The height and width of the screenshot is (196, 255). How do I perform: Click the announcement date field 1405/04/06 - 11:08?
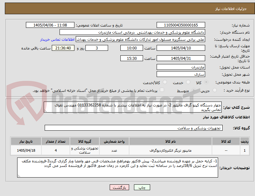(50, 25)
